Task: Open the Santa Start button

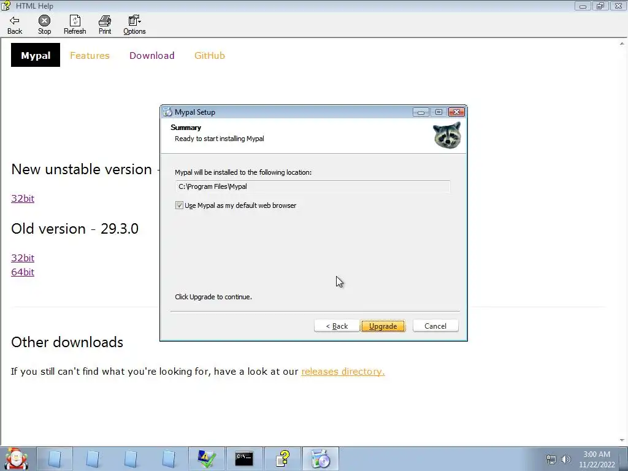Action: click(x=16, y=459)
